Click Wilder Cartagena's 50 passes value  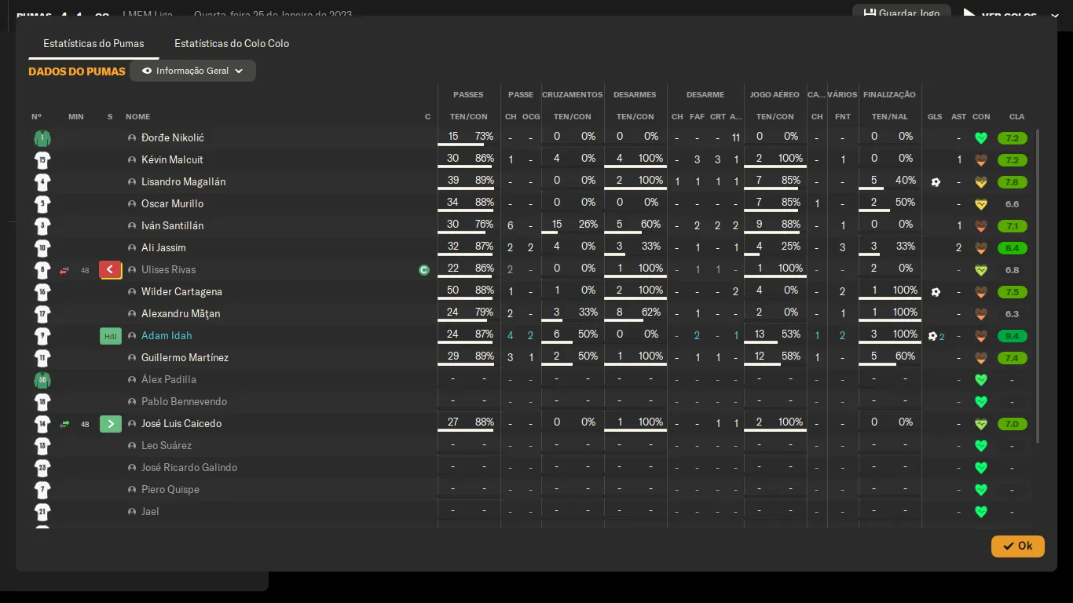tap(453, 291)
